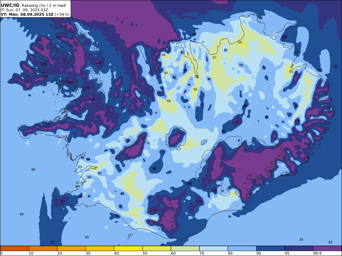Select the pale blue 70–80 legend segment
Image resolution: width=342 pixels, height=256 pixels.
(x=213, y=248)
